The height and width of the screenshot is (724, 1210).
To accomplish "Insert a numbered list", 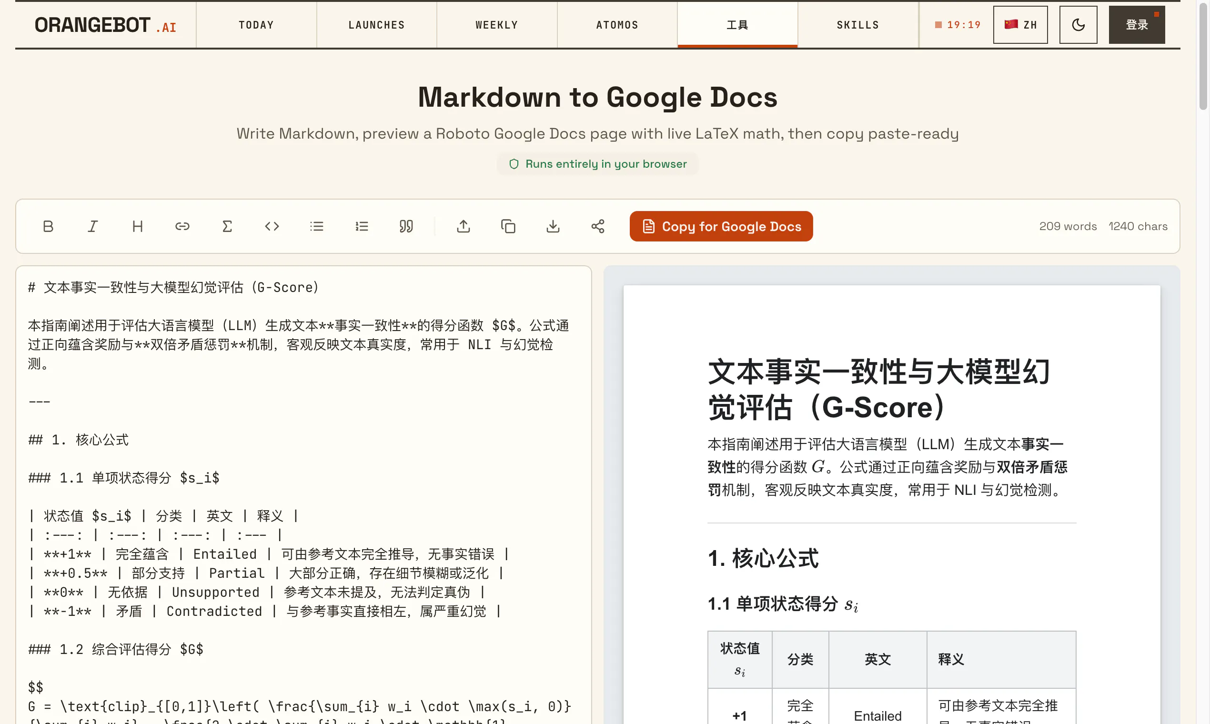I will tap(362, 226).
